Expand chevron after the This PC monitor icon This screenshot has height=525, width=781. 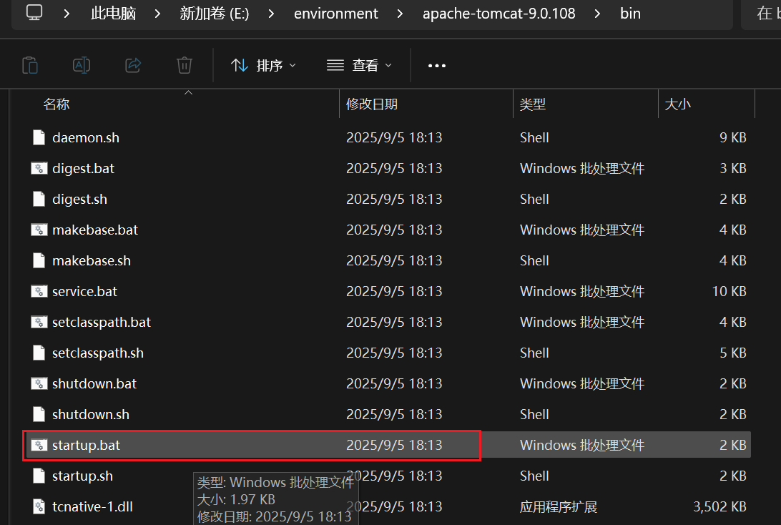point(67,14)
